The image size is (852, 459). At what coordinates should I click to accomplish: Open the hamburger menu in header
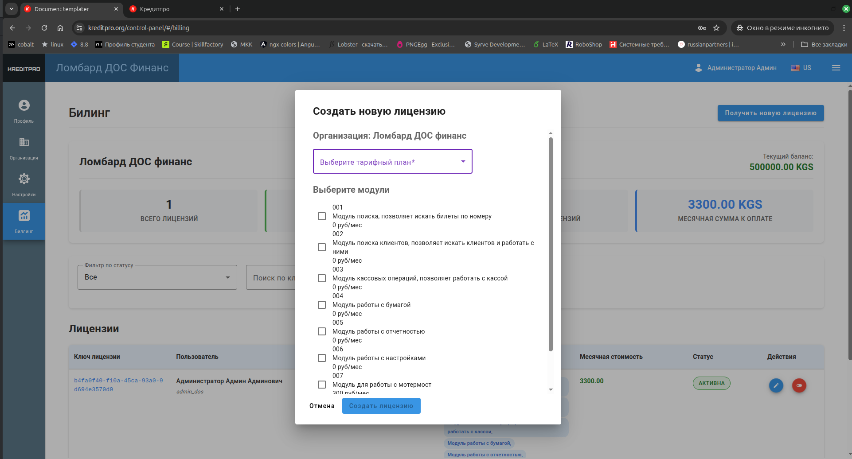click(836, 68)
